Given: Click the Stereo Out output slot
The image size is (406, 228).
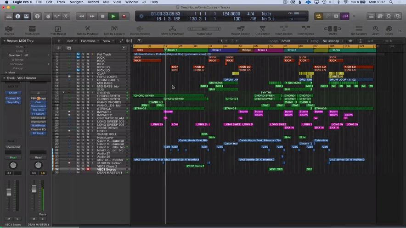Looking at the screenshot, I should 13,147.
